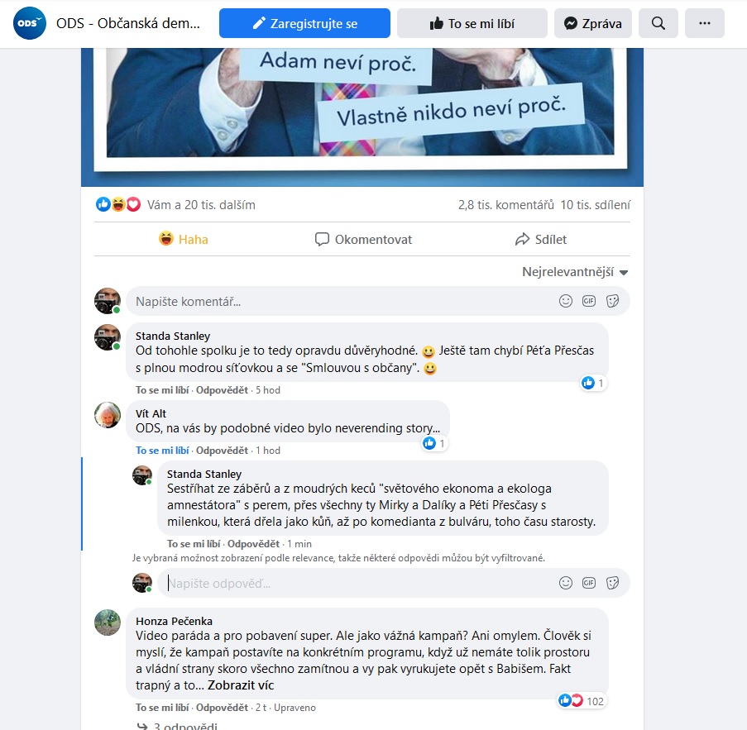Unlike Vít Alt's comment via 'To se mi líbí'
The height and width of the screenshot is (730, 747).
162,451
